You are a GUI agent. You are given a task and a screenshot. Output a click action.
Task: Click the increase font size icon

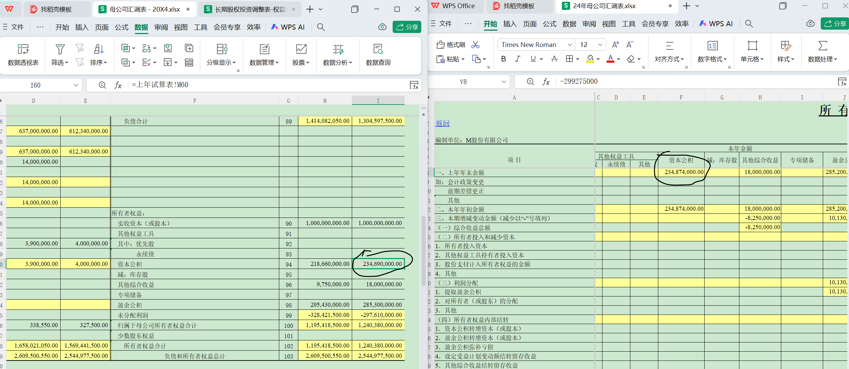[x=615, y=45]
